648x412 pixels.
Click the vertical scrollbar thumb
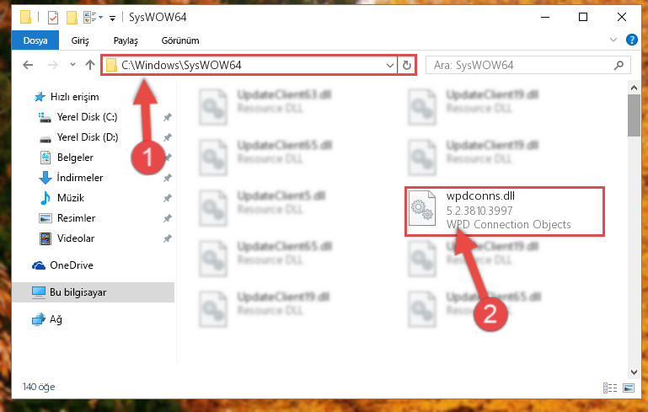click(634, 115)
